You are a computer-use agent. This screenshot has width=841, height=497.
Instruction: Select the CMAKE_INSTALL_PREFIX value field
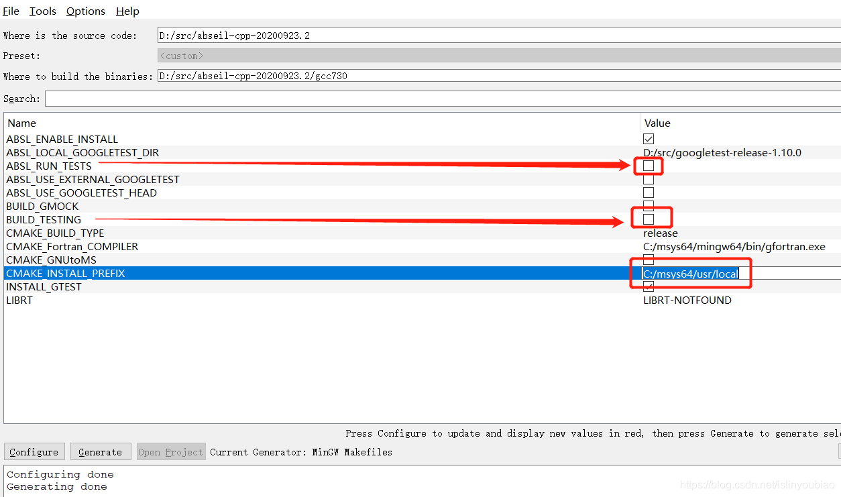coord(691,273)
